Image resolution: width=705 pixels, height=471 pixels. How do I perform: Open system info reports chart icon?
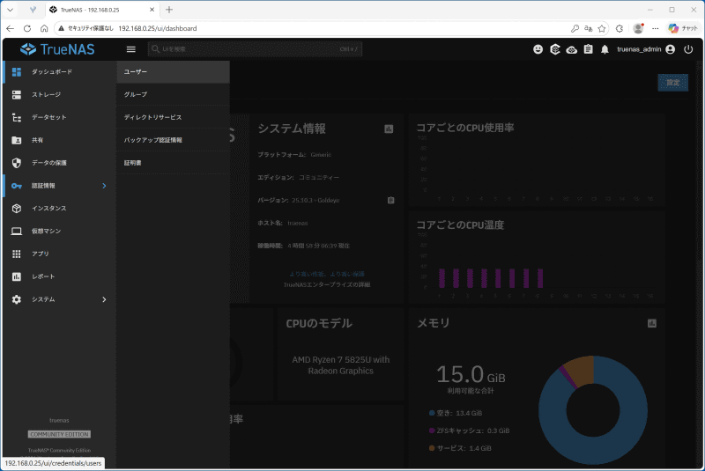(x=389, y=129)
